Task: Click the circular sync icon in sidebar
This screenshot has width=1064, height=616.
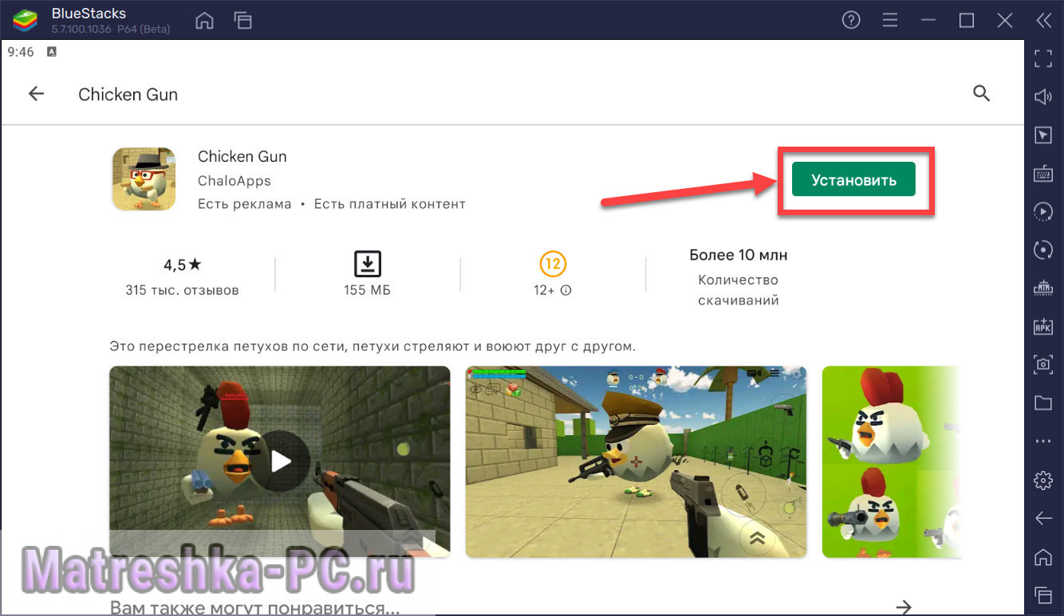Action: click(1043, 249)
